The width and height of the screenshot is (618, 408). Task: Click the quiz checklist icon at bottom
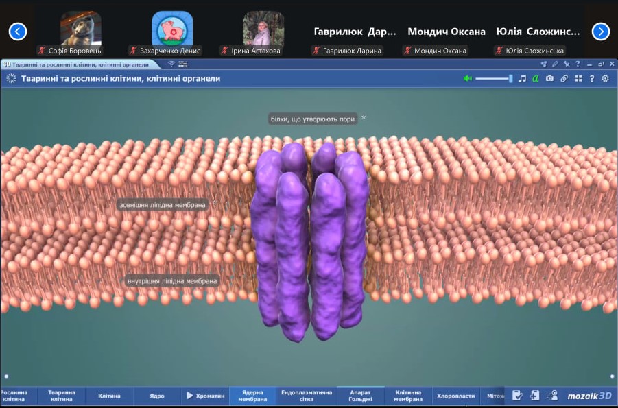point(517,396)
